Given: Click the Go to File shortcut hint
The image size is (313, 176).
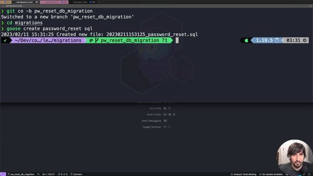Looking at the screenshot, I should click(x=160, y=109).
